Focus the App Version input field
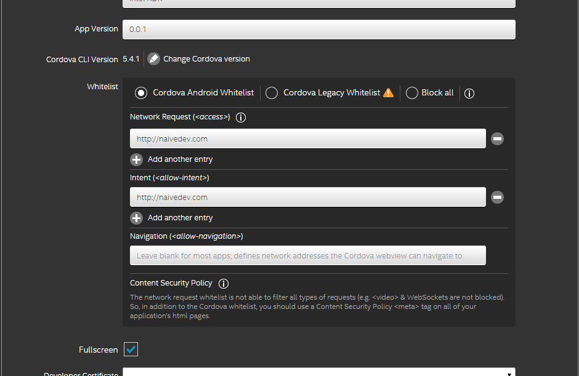Viewport: 579px width, 376px height. point(318,30)
